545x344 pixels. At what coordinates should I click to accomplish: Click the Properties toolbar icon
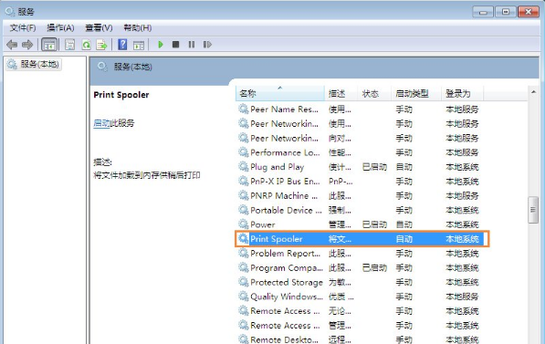pos(70,45)
